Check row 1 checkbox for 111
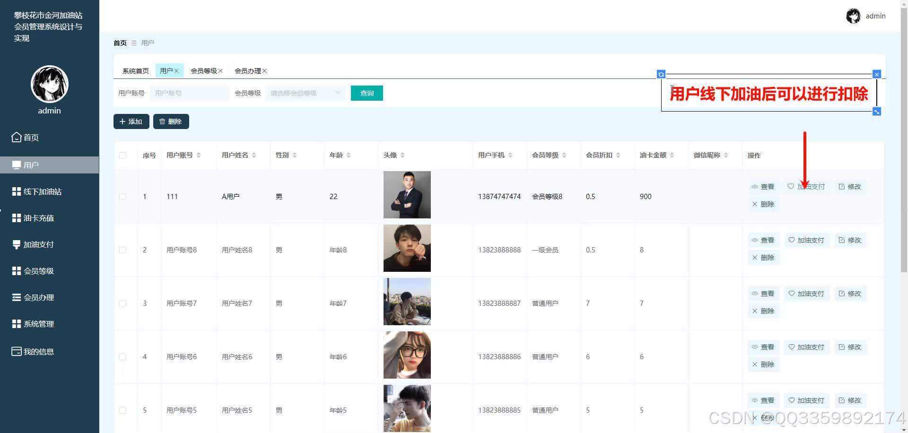Image resolution: width=908 pixels, height=433 pixels. pyautogui.click(x=122, y=197)
